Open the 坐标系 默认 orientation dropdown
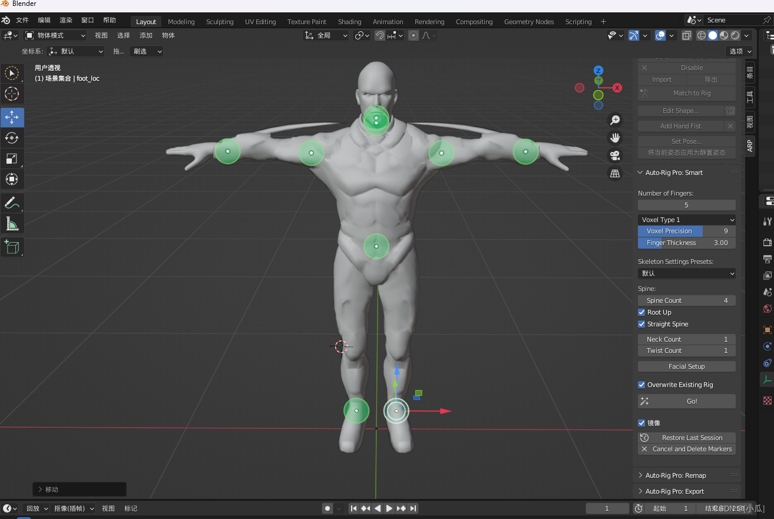774x519 pixels. coord(76,51)
